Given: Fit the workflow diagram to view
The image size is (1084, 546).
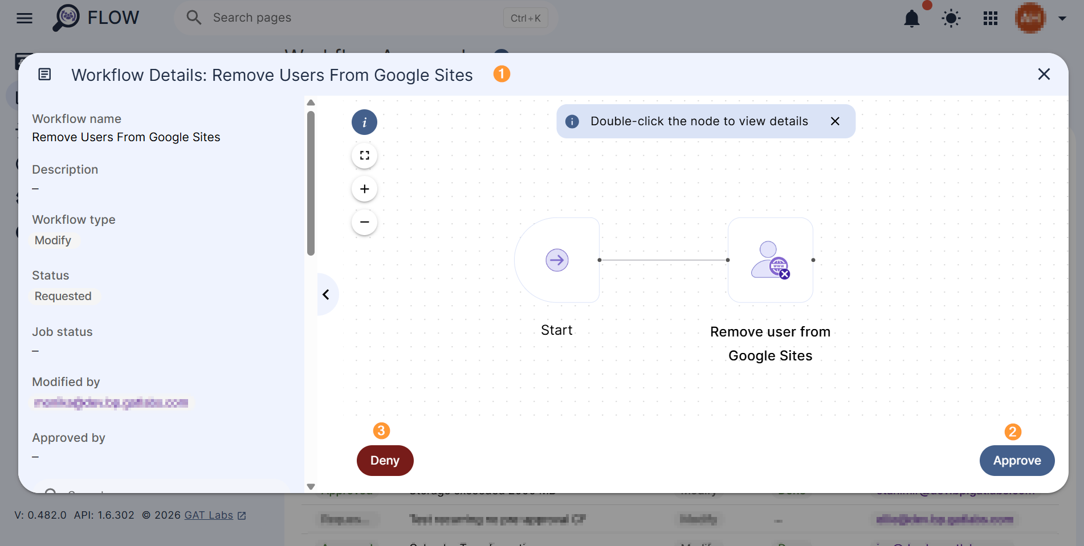Looking at the screenshot, I should click(364, 155).
